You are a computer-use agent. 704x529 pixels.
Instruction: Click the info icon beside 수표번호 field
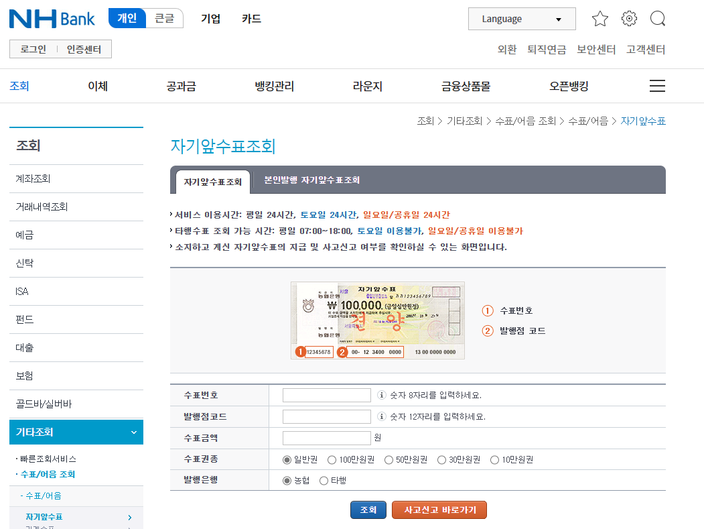point(383,395)
